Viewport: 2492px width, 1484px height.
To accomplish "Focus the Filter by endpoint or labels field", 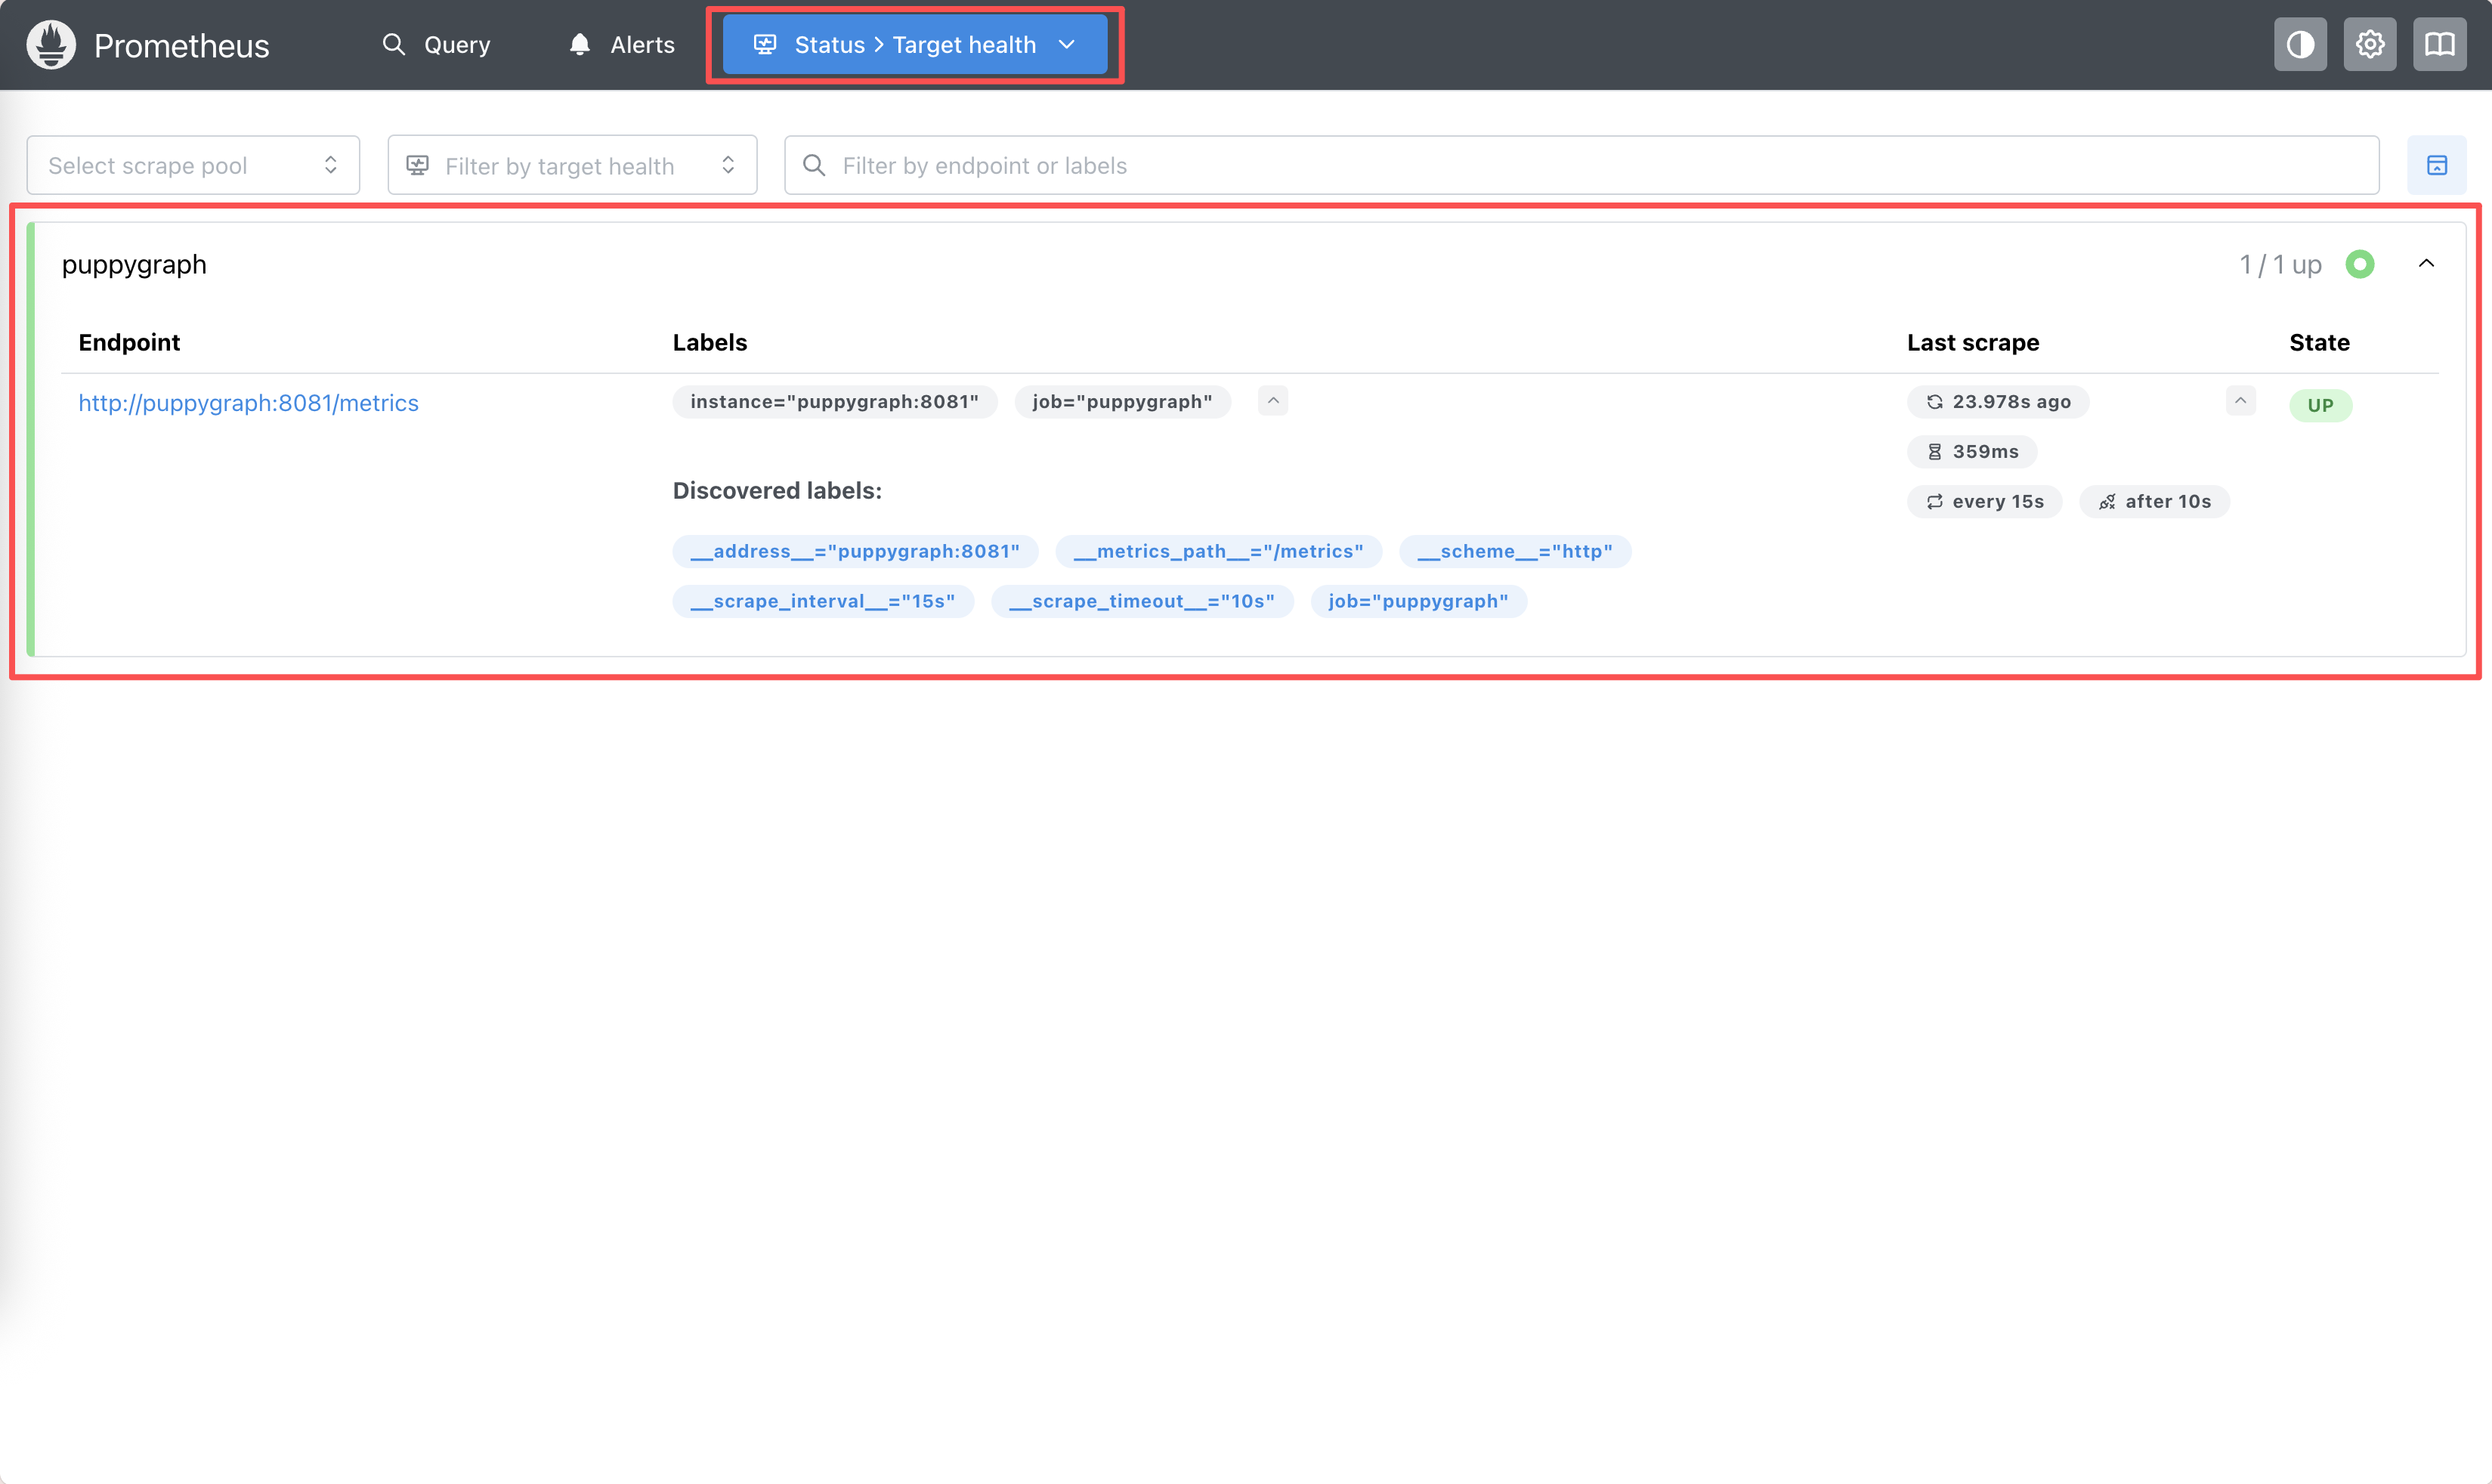I will tap(1580, 165).
